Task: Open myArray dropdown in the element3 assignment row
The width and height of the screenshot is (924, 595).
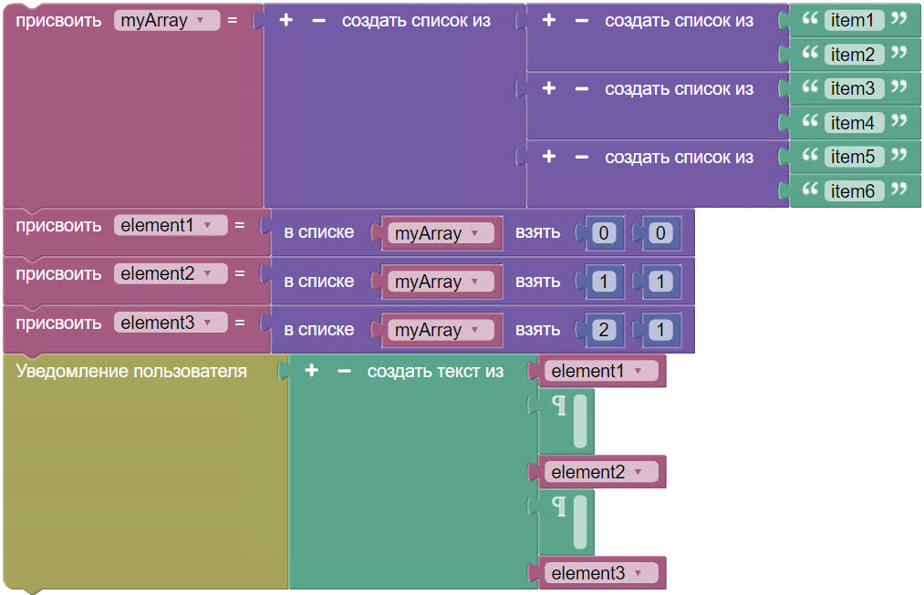Action: 441,330
